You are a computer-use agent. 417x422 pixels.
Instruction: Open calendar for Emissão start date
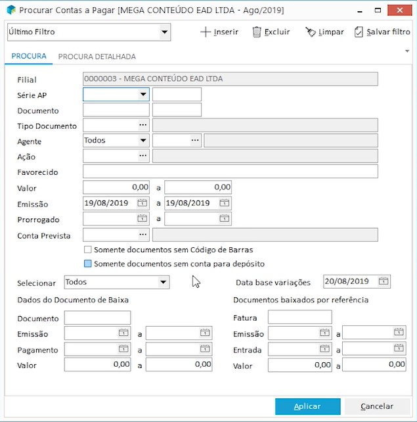pos(143,203)
